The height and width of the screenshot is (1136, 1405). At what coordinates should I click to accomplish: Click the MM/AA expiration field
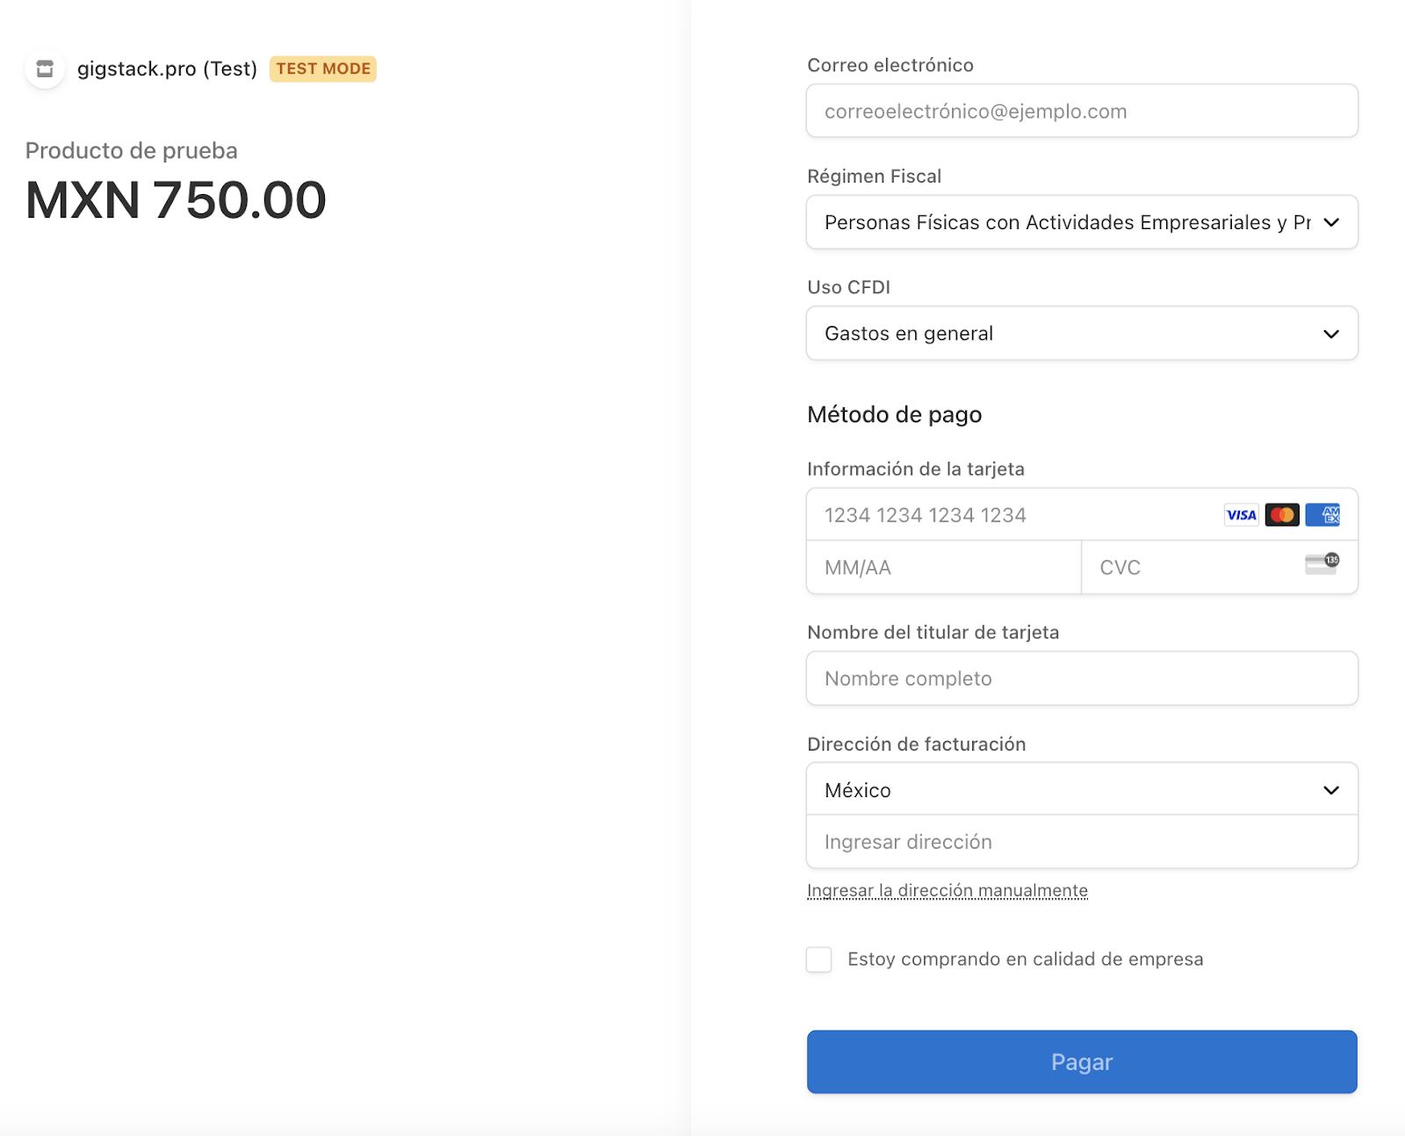click(x=944, y=567)
